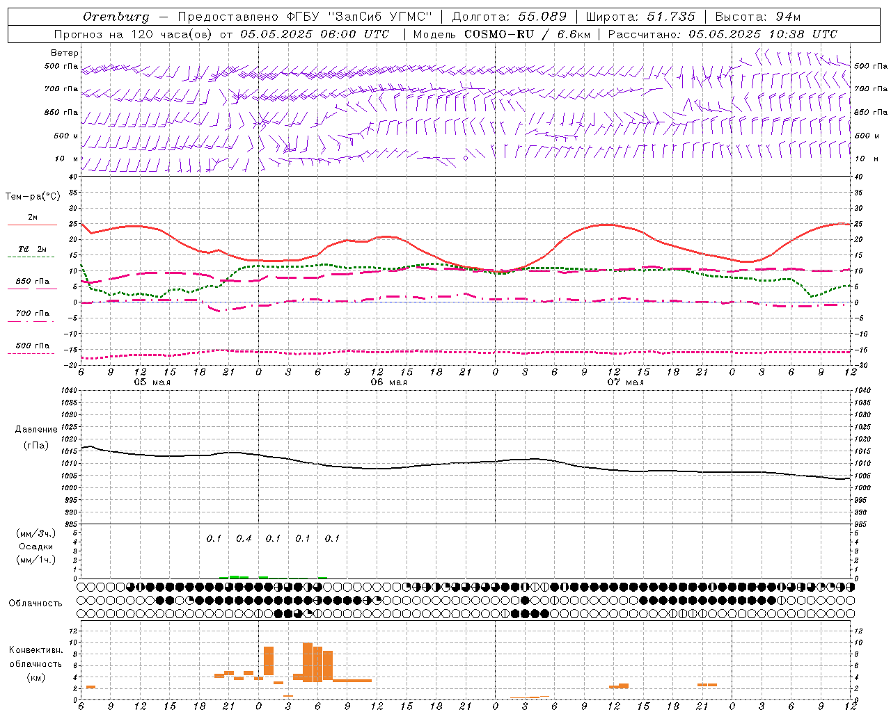Click the Td 2м legend entry

(33, 249)
